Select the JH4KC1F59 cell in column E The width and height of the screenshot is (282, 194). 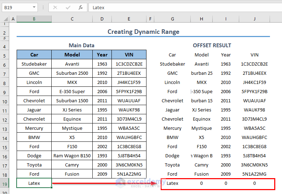pyautogui.click(x=129, y=82)
